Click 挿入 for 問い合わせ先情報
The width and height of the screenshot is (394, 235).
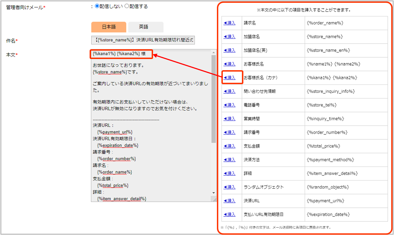(229, 91)
